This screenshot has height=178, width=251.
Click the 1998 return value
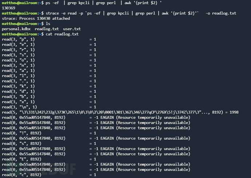coord(234,112)
